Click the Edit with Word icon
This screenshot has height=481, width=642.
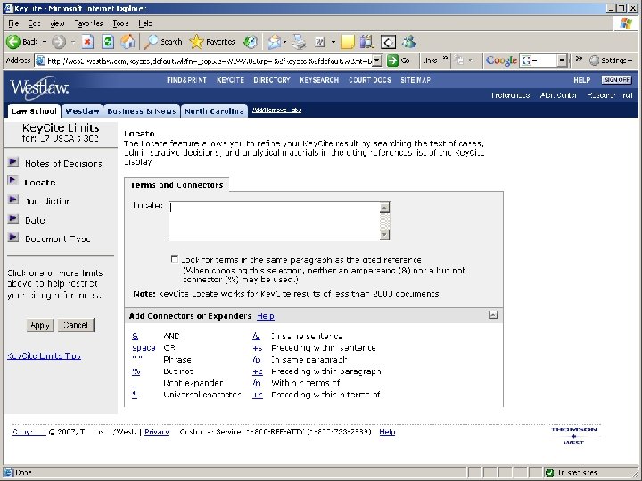(320, 41)
